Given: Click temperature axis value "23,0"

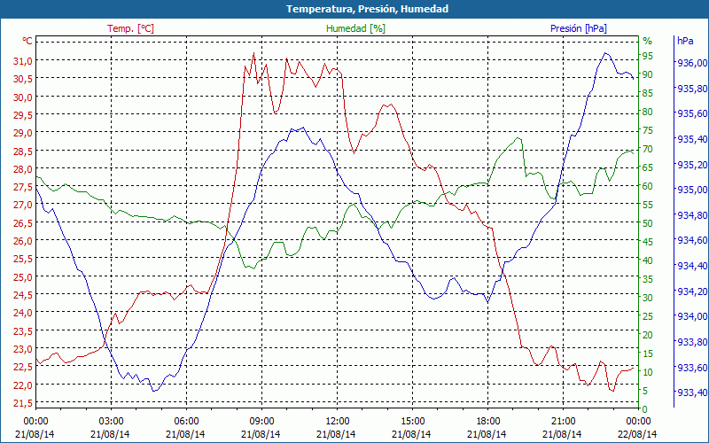Looking at the screenshot, I should coord(21,349).
